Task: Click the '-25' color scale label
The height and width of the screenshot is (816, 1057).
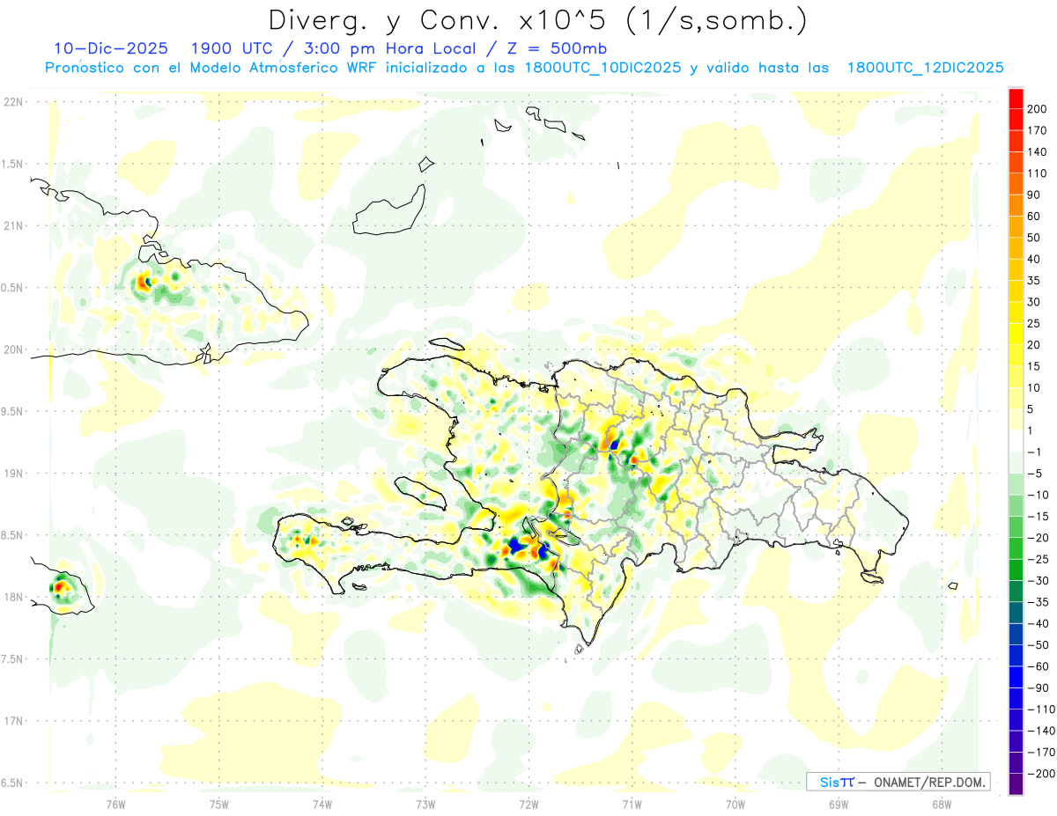Action: (1038, 559)
